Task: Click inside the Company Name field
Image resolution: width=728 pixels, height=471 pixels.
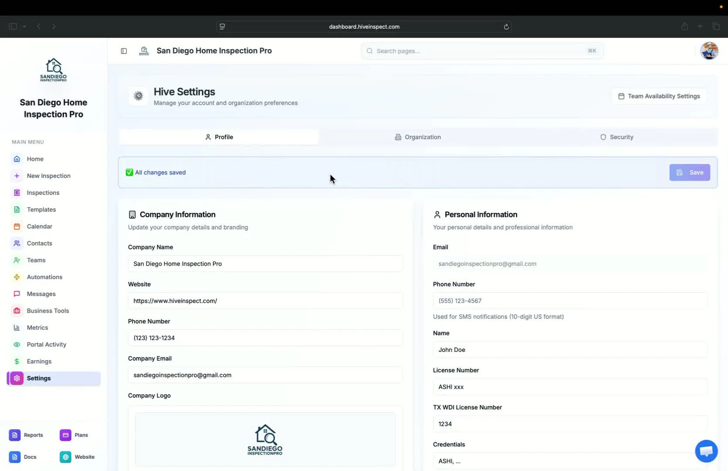Action: (x=265, y=263)
